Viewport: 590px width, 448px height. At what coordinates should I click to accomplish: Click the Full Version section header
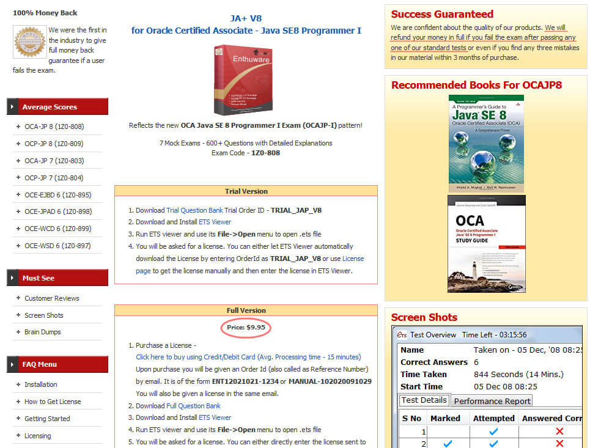(246, 310)
